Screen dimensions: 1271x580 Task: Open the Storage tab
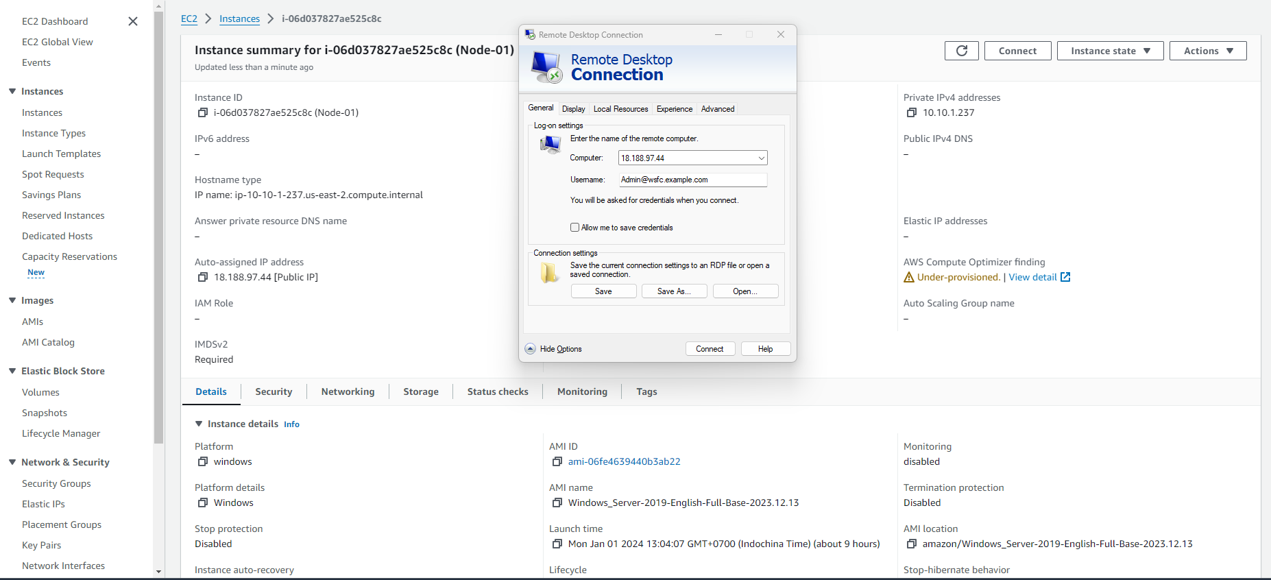point(421,391)
